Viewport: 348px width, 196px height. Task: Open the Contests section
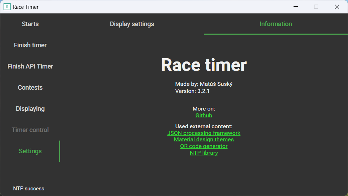30,88
